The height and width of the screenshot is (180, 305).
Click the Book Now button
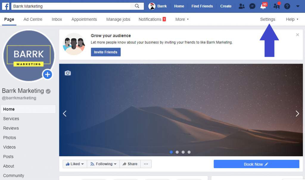point(256,164)
